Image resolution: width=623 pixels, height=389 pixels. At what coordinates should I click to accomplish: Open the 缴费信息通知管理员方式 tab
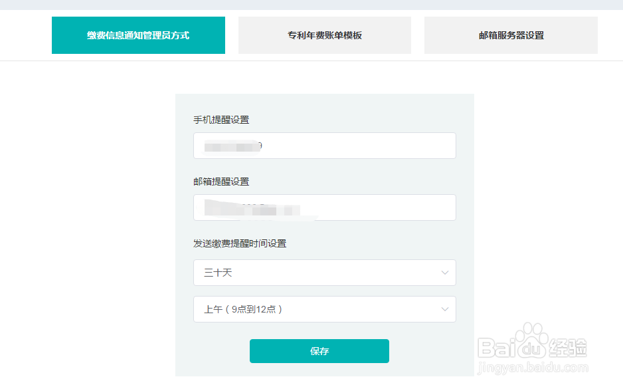pos(138,35)
